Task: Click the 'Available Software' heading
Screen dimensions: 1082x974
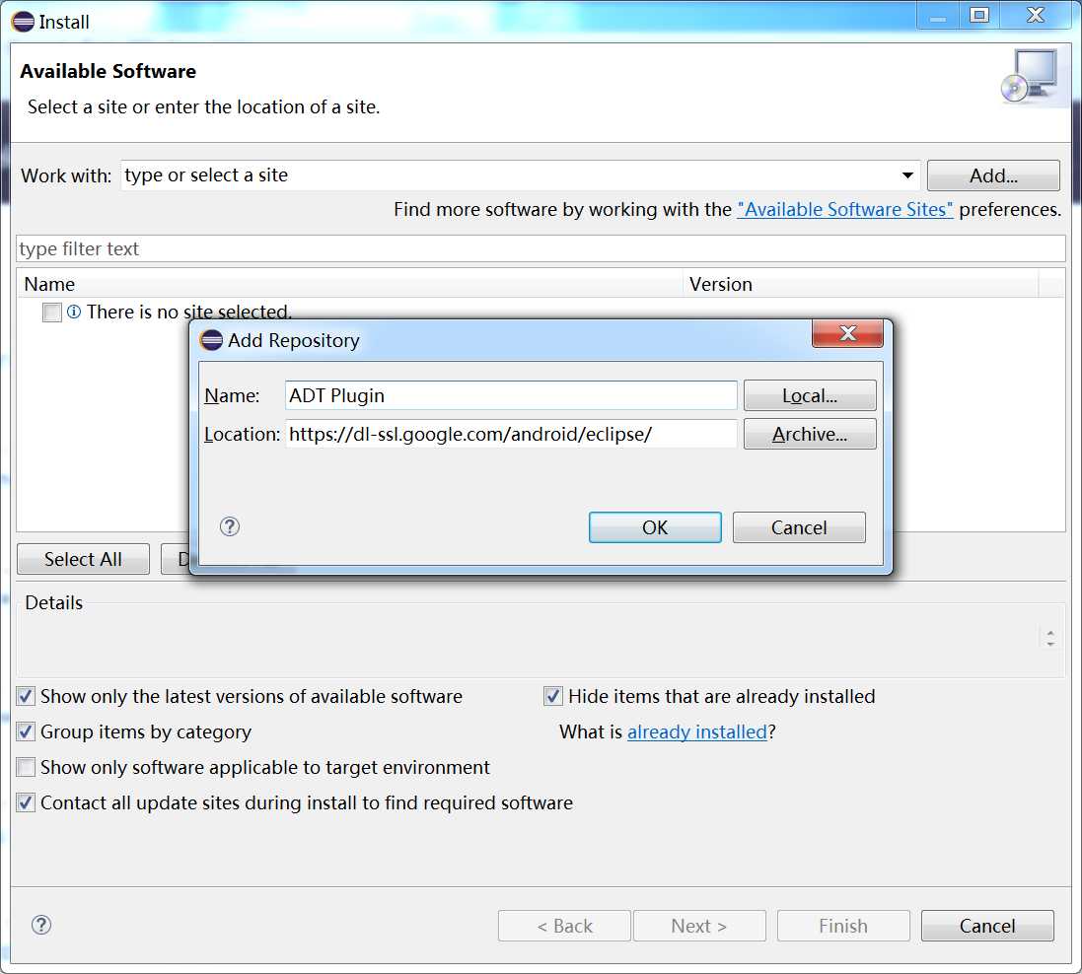Action: click(x=108, y=71)
